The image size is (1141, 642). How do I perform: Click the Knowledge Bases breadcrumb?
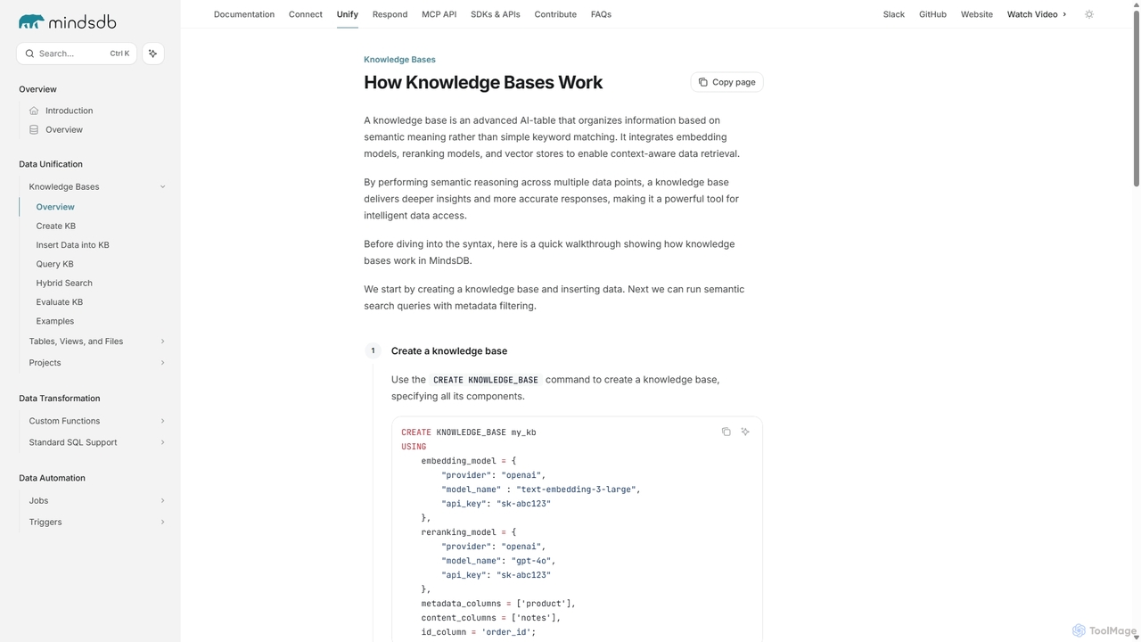399,60
